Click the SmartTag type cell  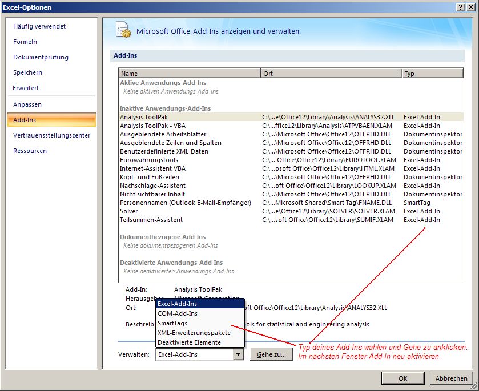pyautogui.click(x=417, y=203)
